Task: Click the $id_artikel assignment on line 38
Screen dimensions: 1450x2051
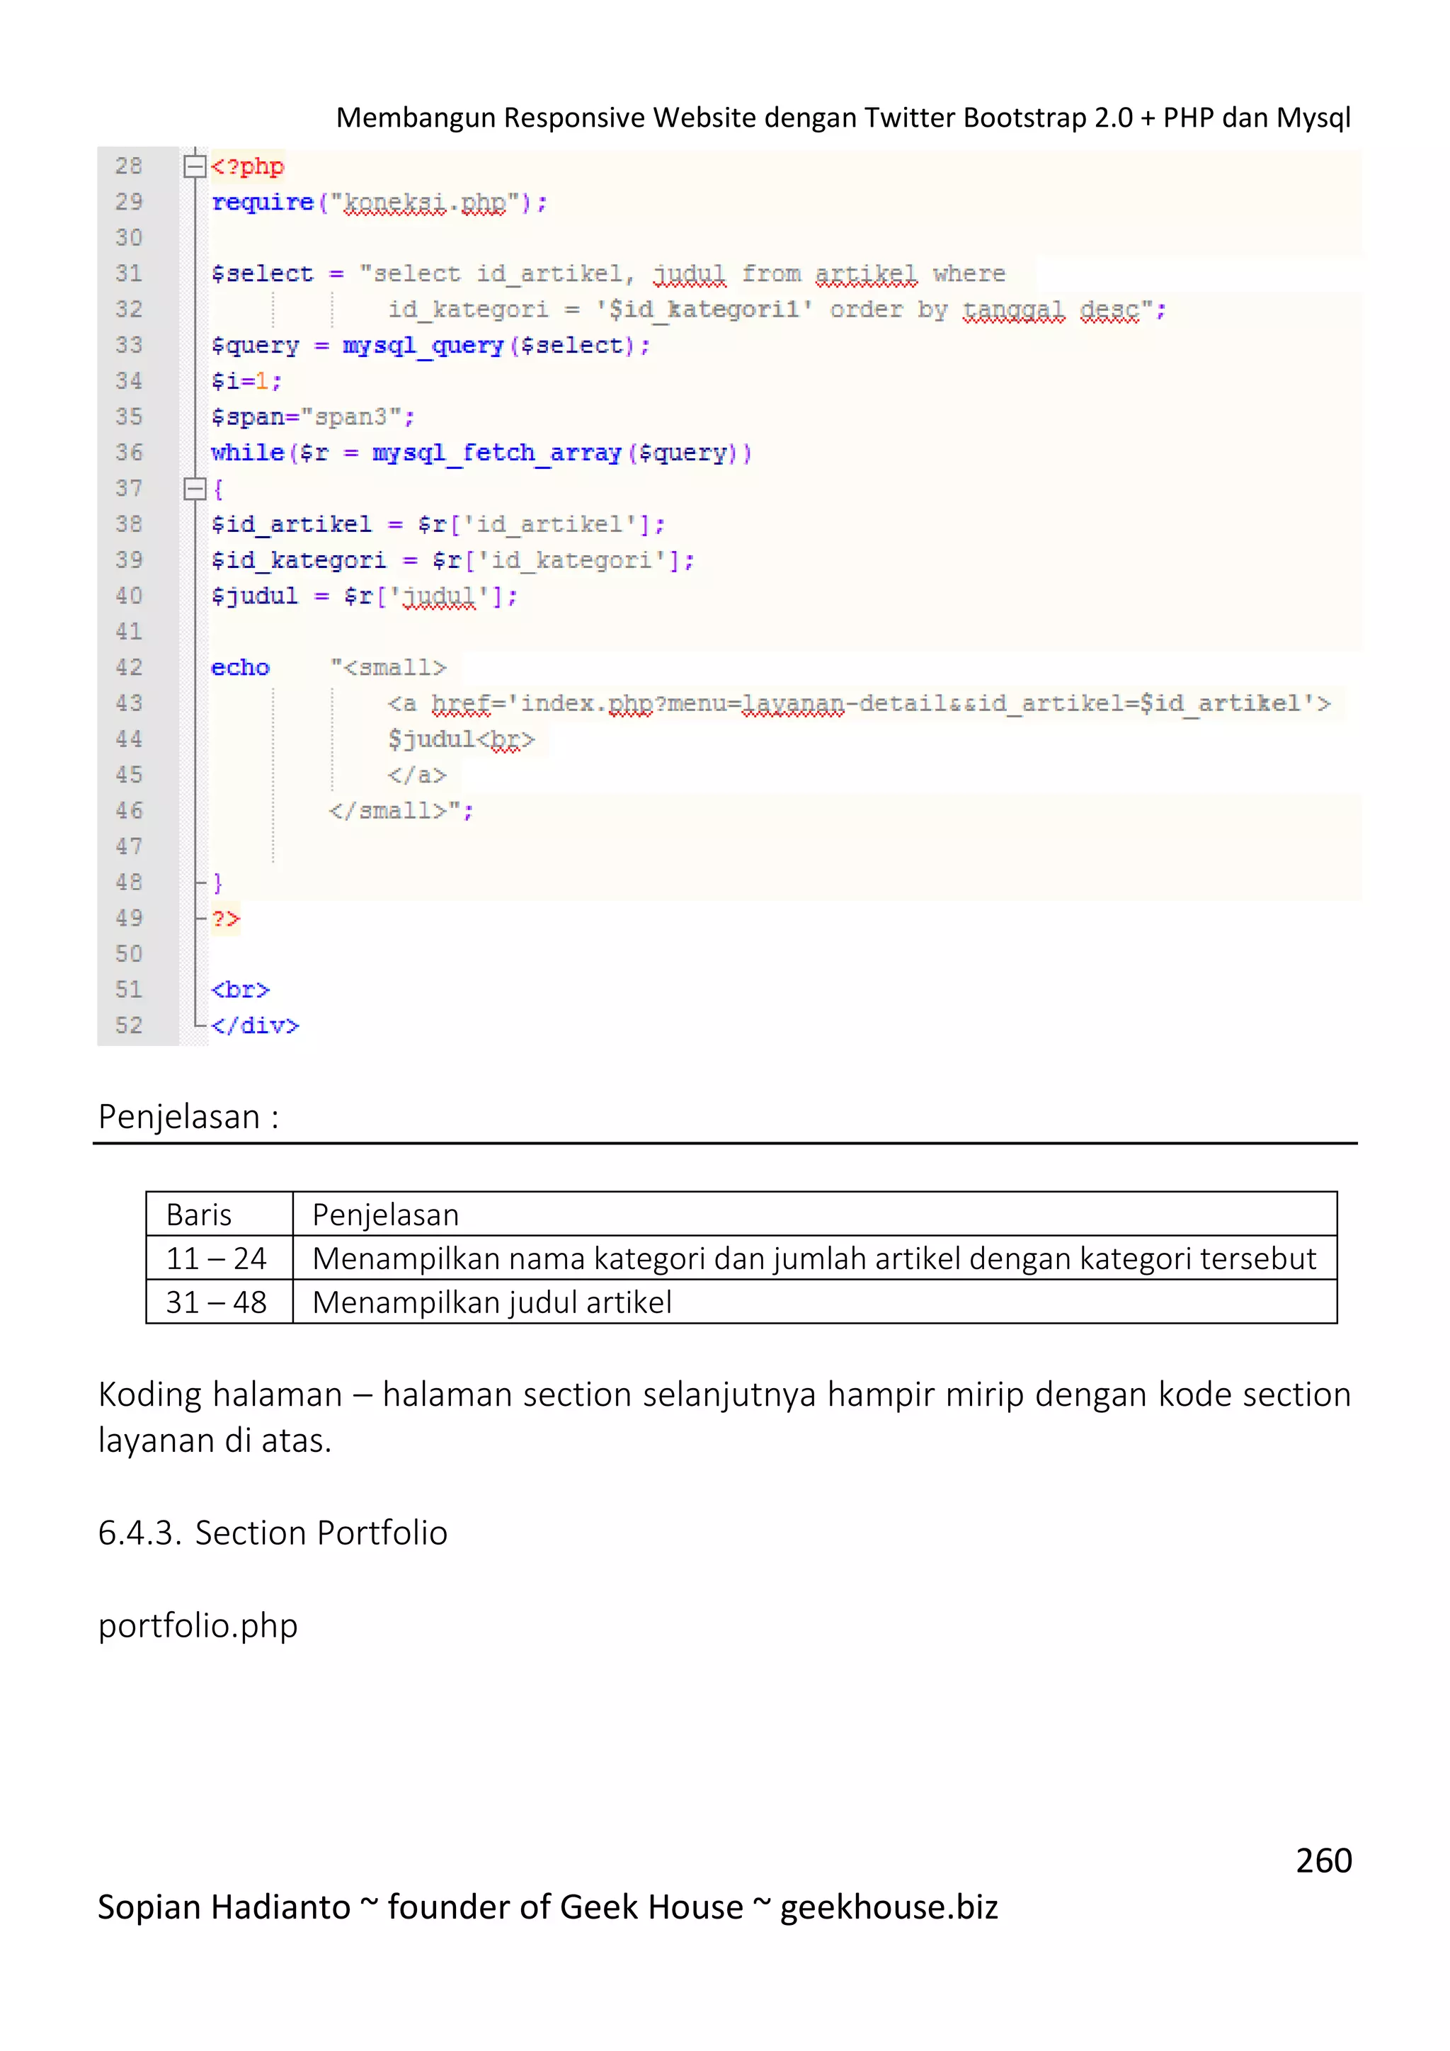Action: tap(438, 525)
